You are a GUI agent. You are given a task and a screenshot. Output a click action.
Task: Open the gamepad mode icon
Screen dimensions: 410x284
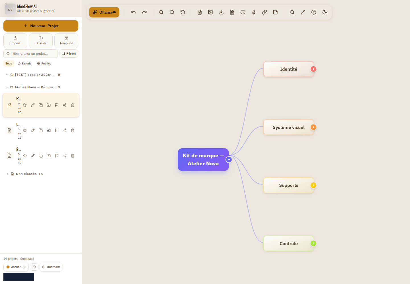pyautogui.click(x=243, y=12)
